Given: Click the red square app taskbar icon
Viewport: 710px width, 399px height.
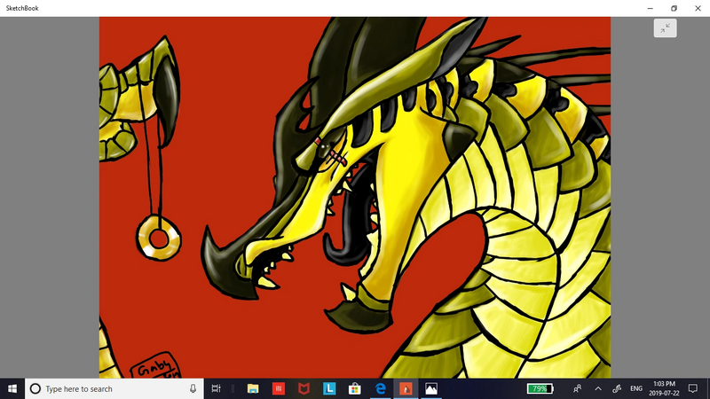Looking at the screenshot, I should 279,388.
